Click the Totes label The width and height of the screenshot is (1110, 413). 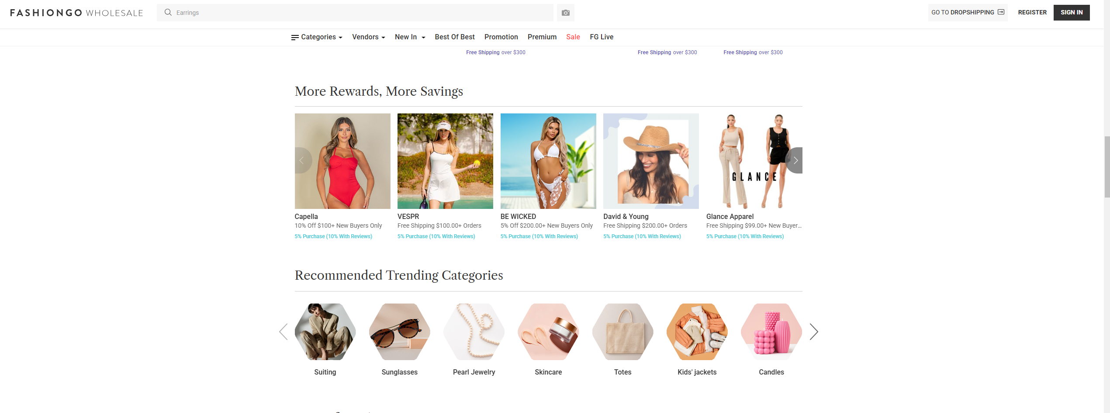pos(622,372)
